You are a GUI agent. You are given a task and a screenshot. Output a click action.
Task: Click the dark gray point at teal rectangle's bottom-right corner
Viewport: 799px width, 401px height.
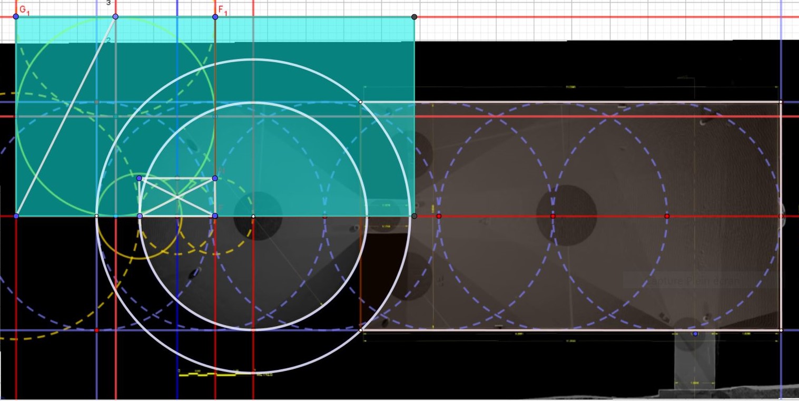pyautogui.click(x=414, y=216)
